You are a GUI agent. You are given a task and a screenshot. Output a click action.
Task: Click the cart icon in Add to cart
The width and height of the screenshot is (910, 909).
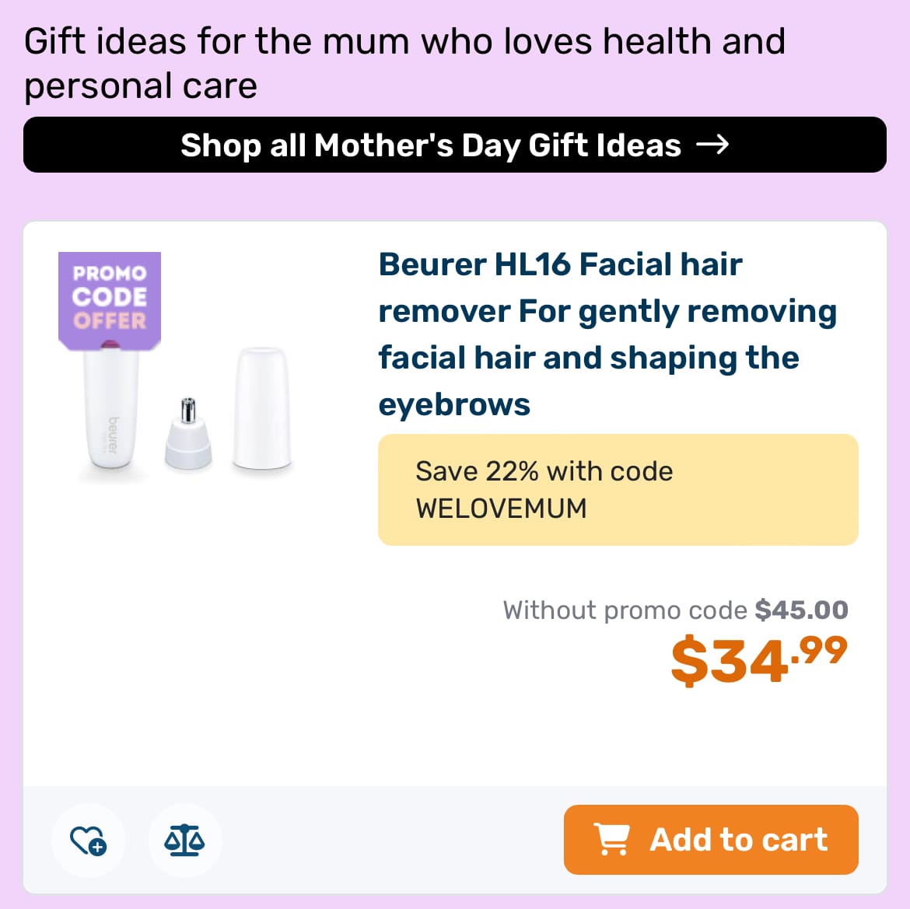(x=611, y=839)
